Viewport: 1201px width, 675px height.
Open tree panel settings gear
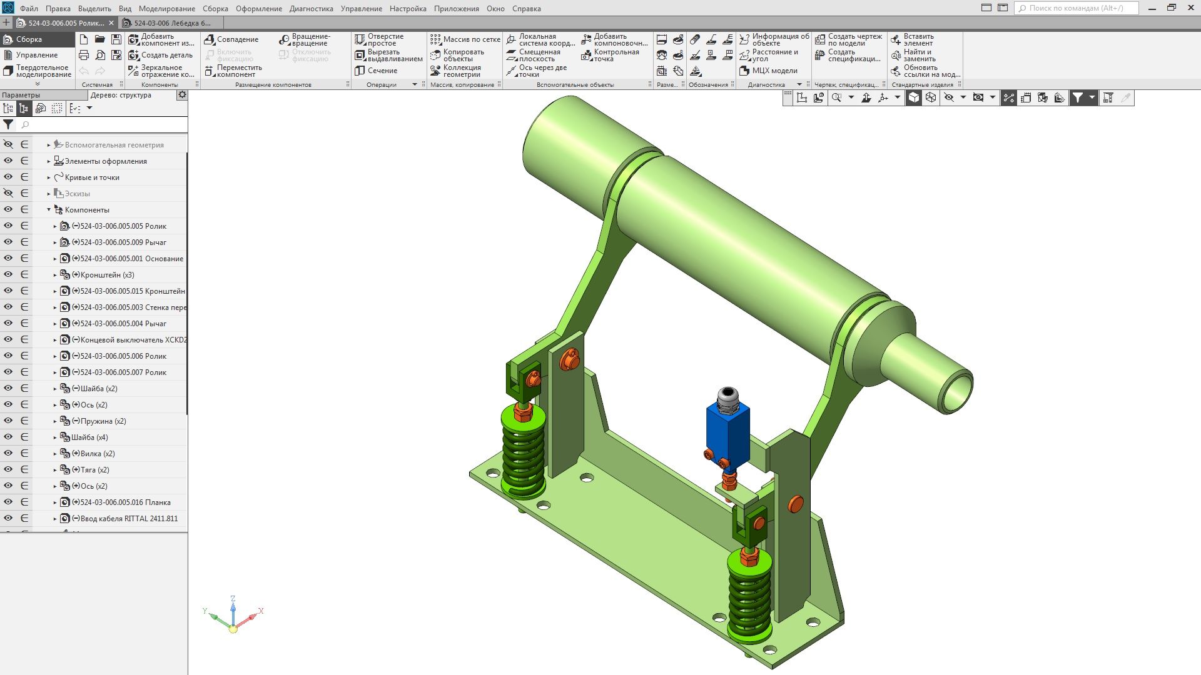point(182,95)
